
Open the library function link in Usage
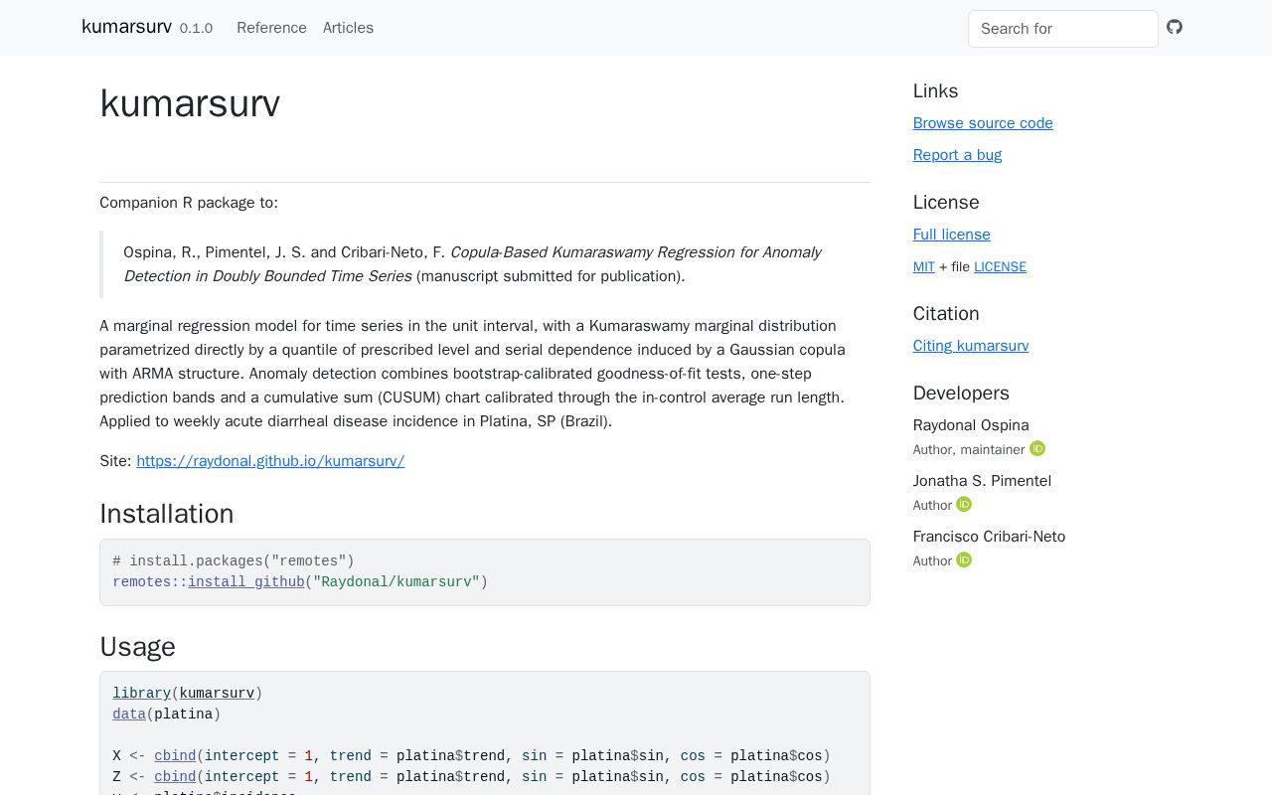[141, 693]
